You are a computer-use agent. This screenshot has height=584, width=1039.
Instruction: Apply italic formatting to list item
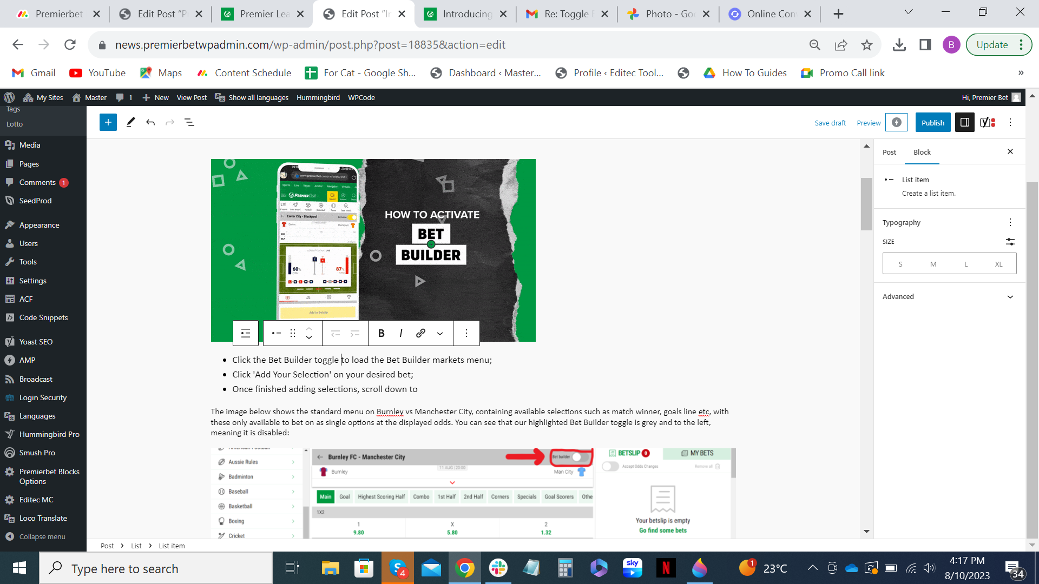click(x=400, y=333)
